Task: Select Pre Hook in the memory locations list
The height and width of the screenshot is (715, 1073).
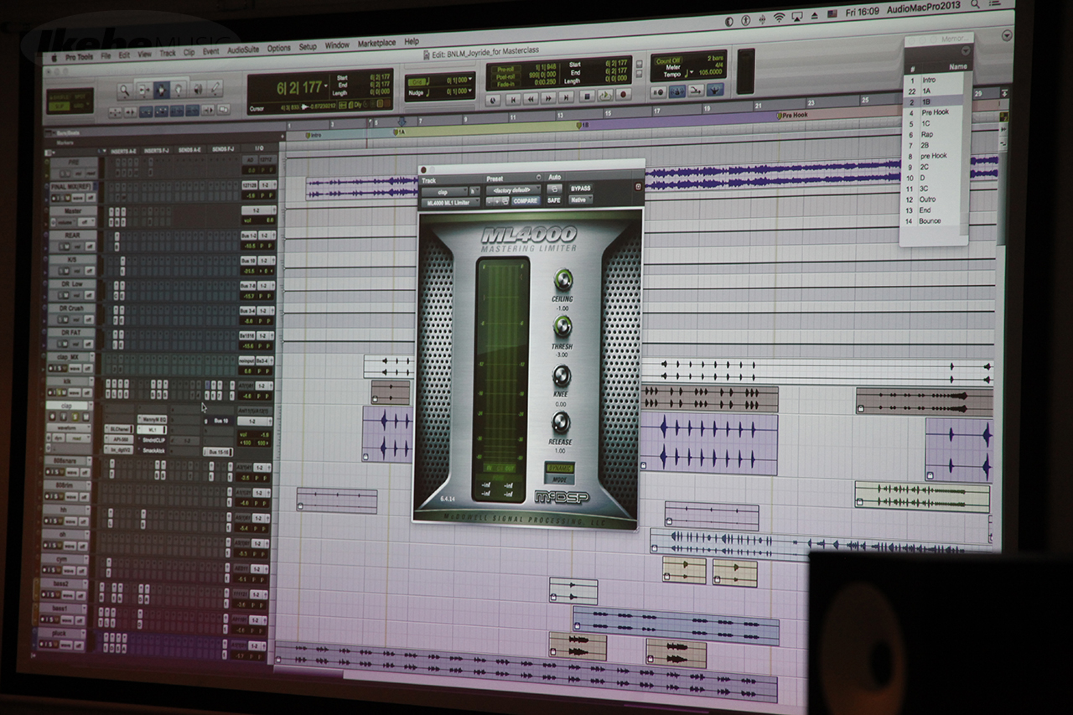Action: 935,112
